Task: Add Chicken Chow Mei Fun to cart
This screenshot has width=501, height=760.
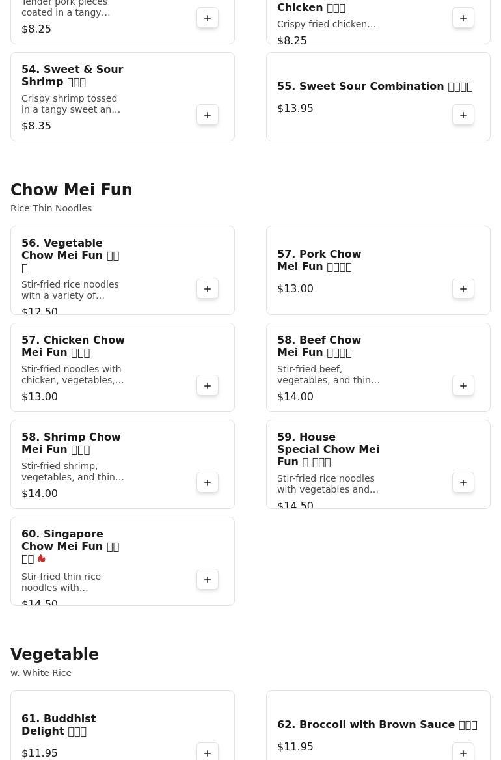Action: click(208, 386)
